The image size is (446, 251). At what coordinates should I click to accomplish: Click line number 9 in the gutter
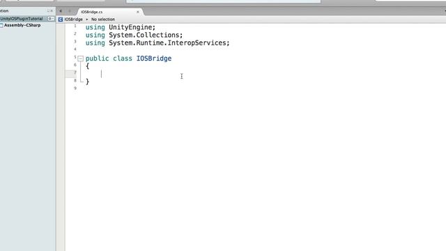click(x=75, y=89)
